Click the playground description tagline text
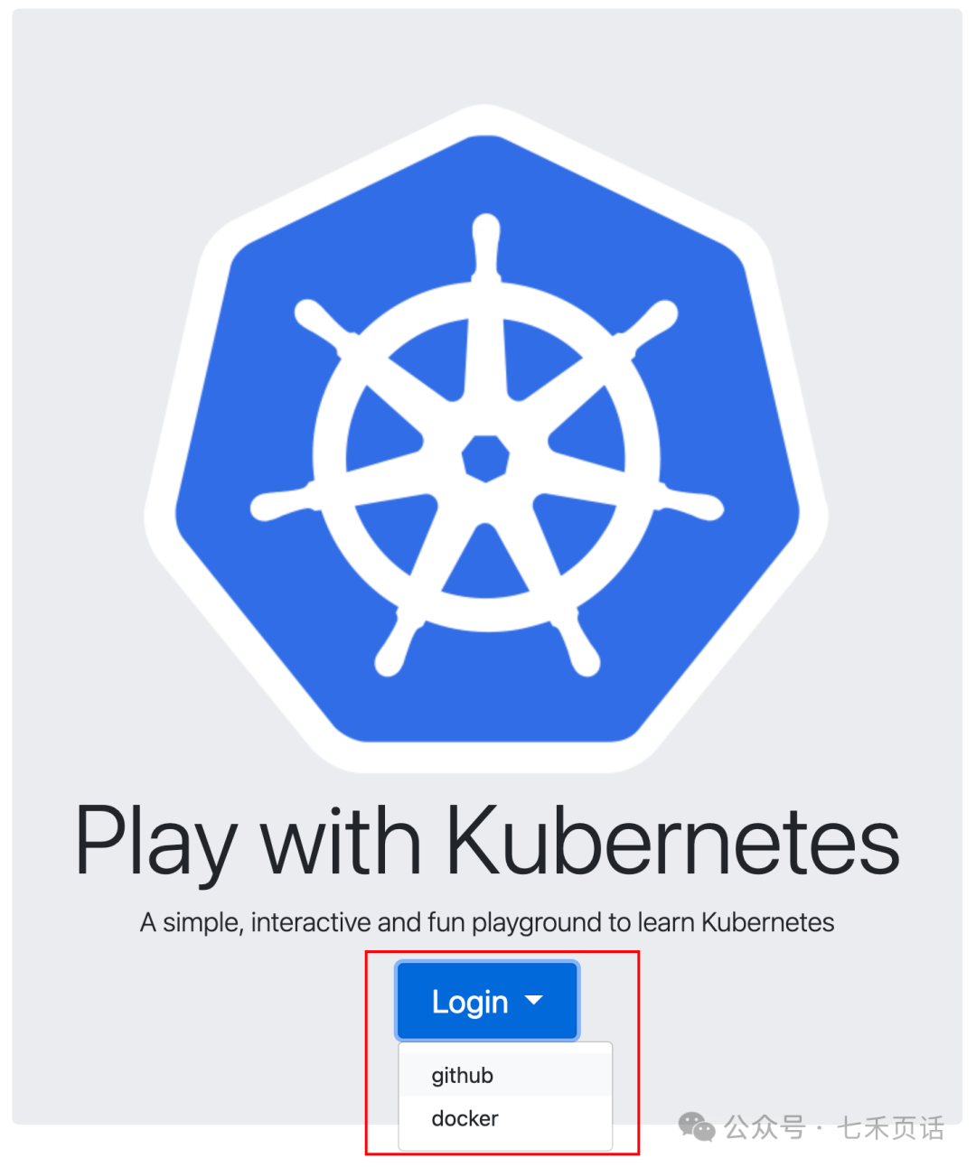976x1167 pixels. [487, 922]
